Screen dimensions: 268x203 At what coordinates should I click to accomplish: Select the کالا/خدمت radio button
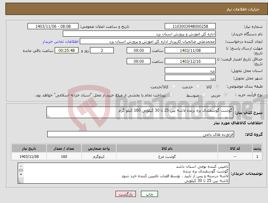click(x=174, y=86)
